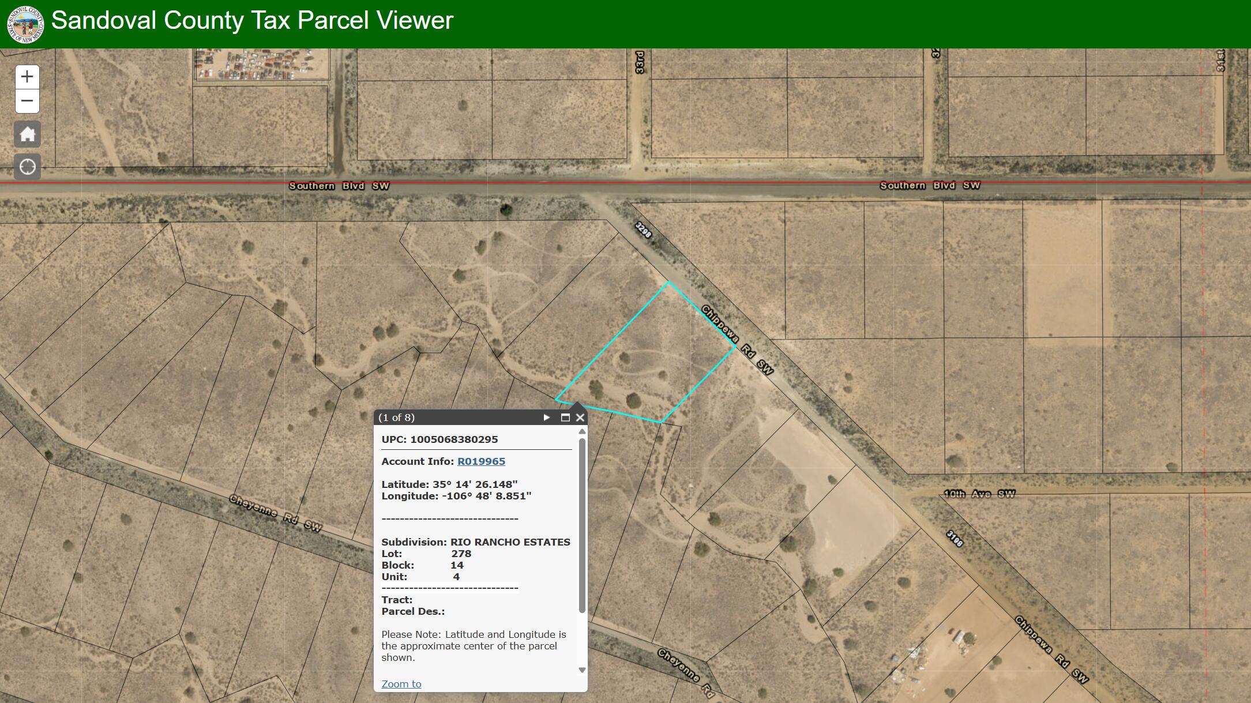Screen dimensions: 1251x703
Task: Click the 10th Ave SW road label
Action: [979, 494]
